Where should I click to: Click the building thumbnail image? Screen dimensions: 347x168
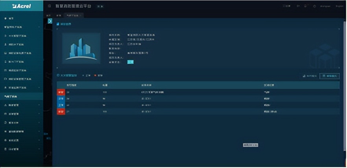click(81, 48)
